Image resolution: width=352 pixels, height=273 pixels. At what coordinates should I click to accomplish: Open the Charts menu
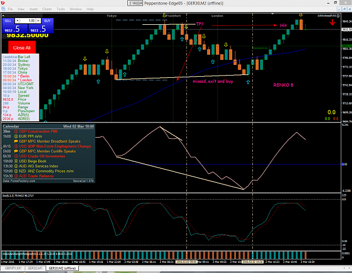(47, 9)
